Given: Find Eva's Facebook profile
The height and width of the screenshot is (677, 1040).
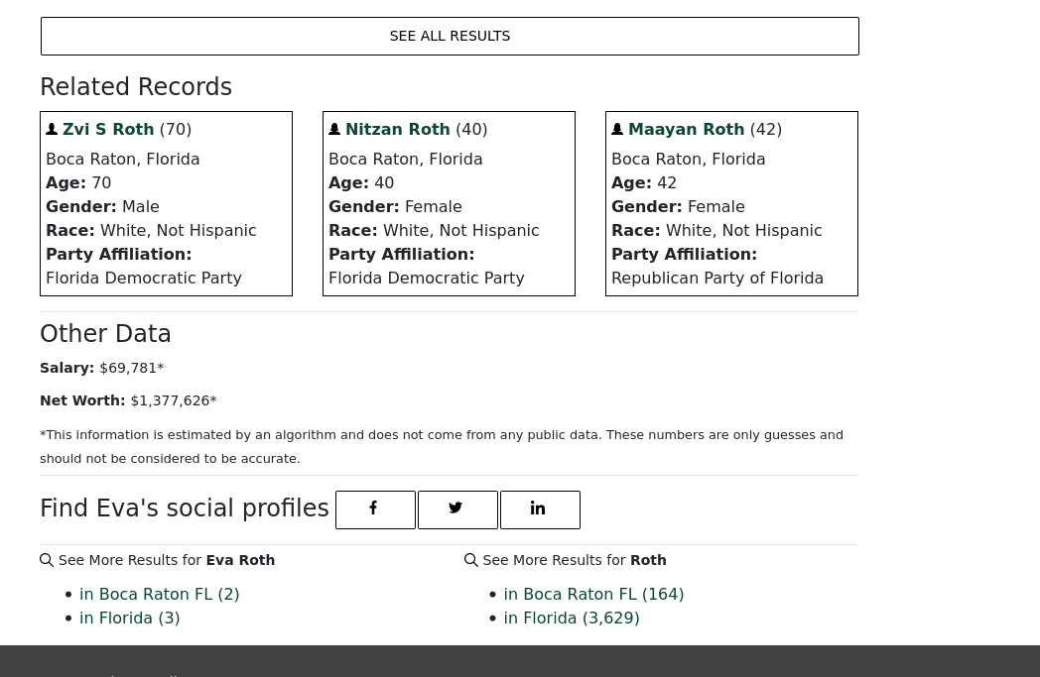Looking at the screenshot, I should coord(375,509).
